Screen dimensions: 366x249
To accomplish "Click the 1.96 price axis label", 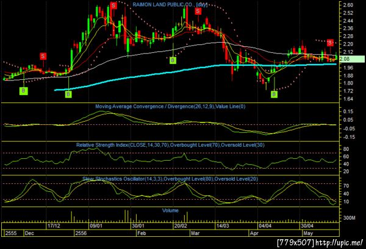I will 348,68.
